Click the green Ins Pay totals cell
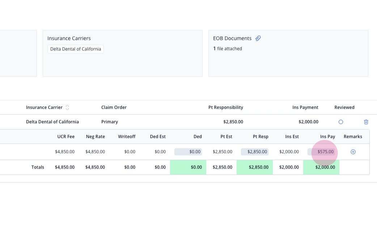The image size is (377, 227). 321,167
